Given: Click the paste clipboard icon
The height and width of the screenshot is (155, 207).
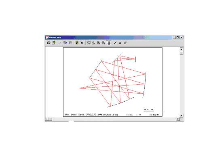Looking at the screenshot, I should (x=70, y=43).
